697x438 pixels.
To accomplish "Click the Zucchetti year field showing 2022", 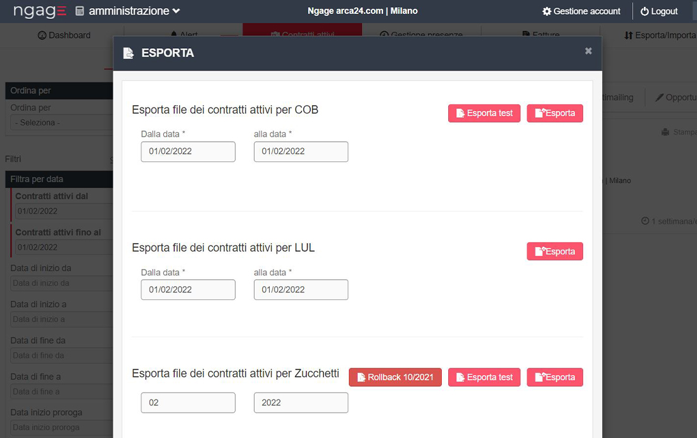I will pos(301,403).
